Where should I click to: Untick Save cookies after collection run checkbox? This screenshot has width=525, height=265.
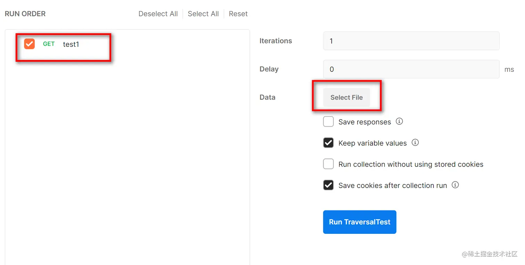pyautogui.click(x=328, y=185)
